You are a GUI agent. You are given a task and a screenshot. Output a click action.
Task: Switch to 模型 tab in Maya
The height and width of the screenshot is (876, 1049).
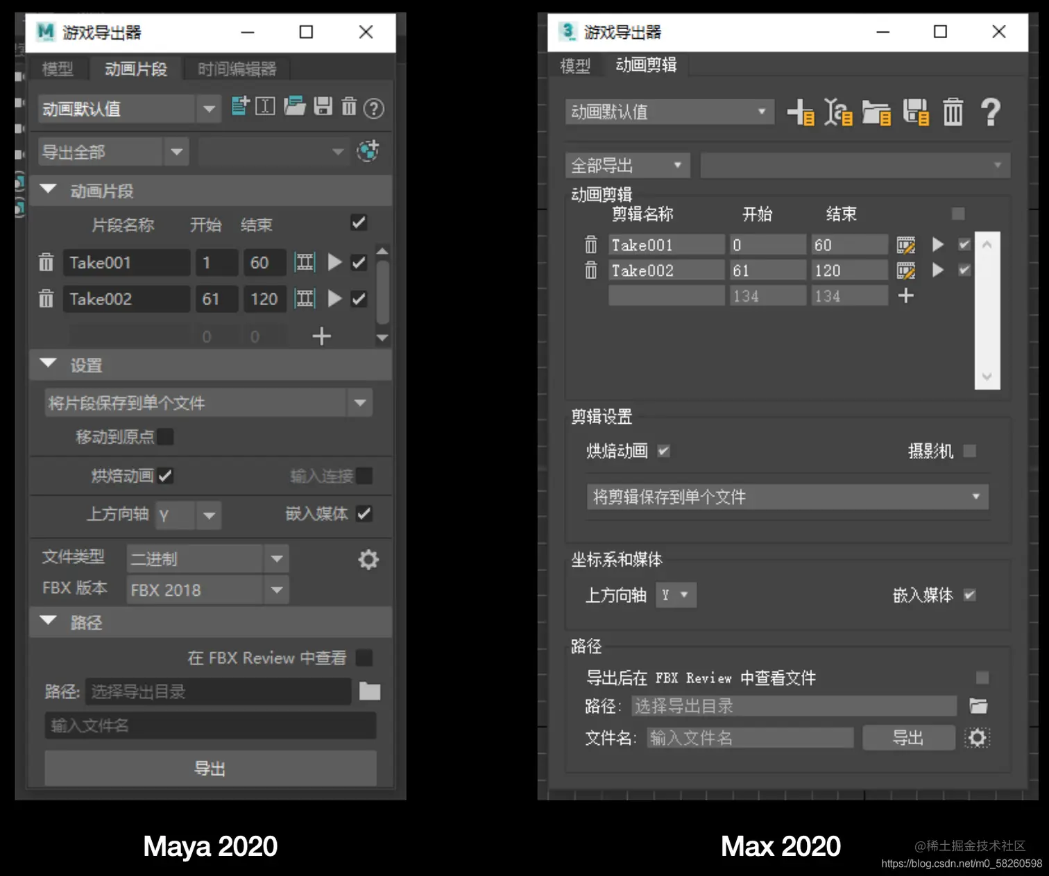point(58,69)
